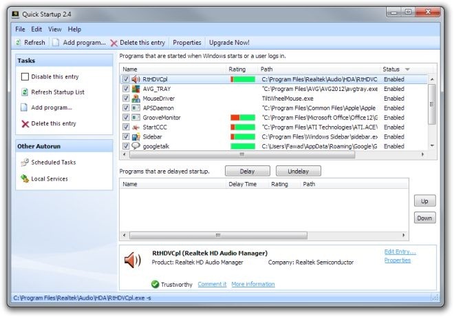Click the large speaker icon in details pane
Viewport: 454px width, 317px height.
click(133, 260)
